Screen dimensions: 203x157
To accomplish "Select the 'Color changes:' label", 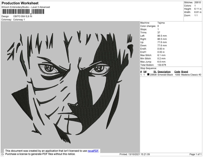I will [x=148, y=26].
